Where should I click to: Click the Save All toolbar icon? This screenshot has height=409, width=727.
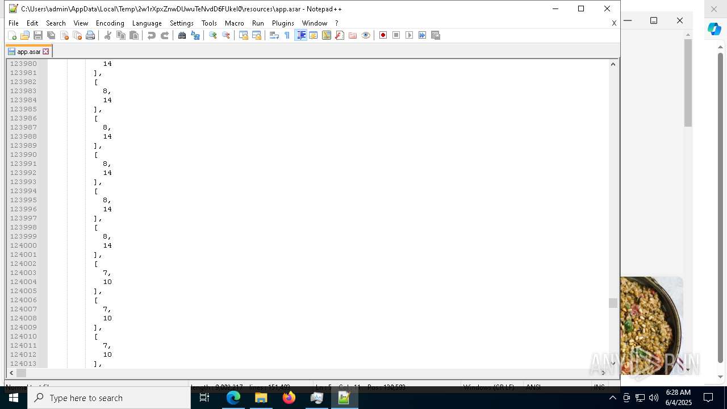click(51, 35)
